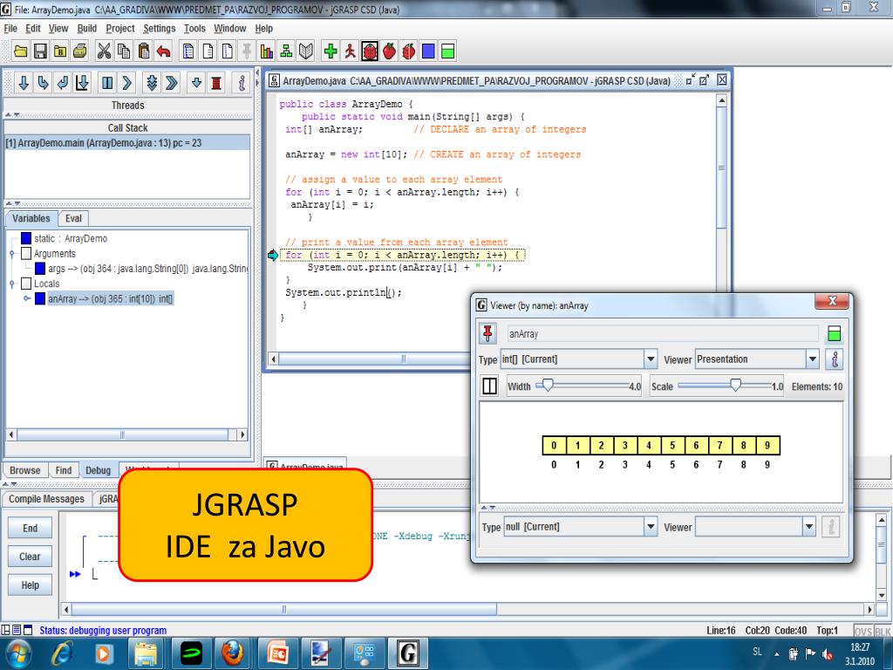Viewport: 893px width, 670px height.
Task: Toggle the two-column layout button beside Width slider
Action: 489,386
